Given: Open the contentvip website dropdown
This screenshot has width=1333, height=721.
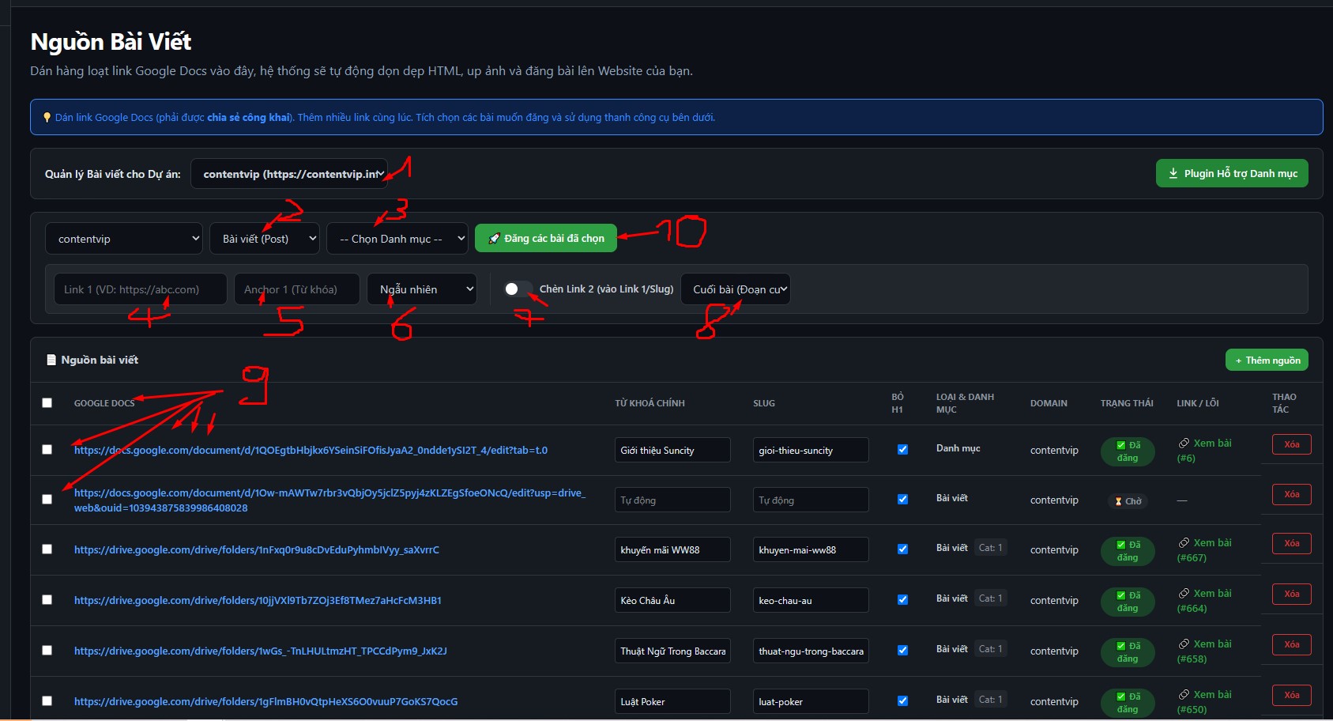Looking at the screenshot, I should tap(124, 239).
